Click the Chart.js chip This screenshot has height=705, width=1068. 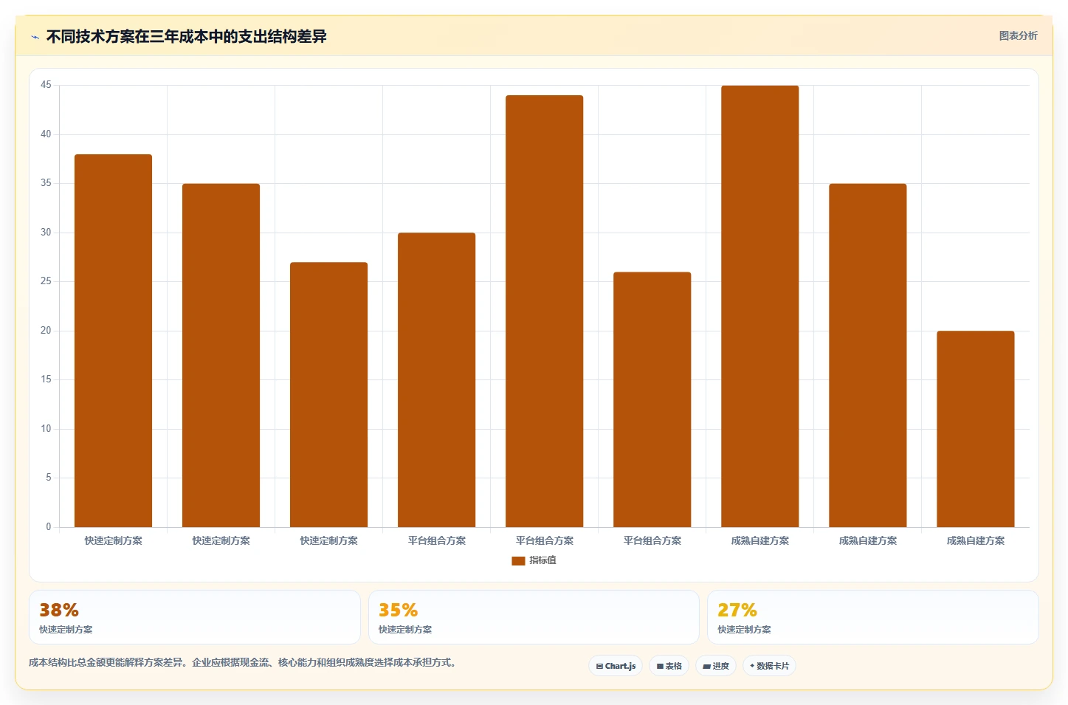coord(616,666)
